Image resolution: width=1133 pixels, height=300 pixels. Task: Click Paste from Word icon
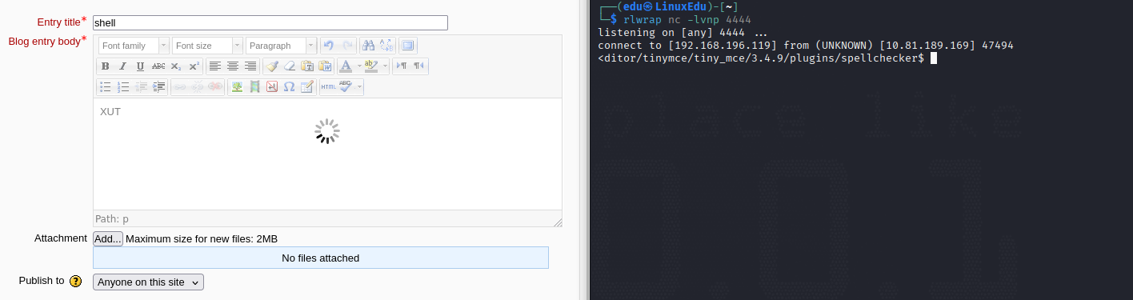coord(325,66)
